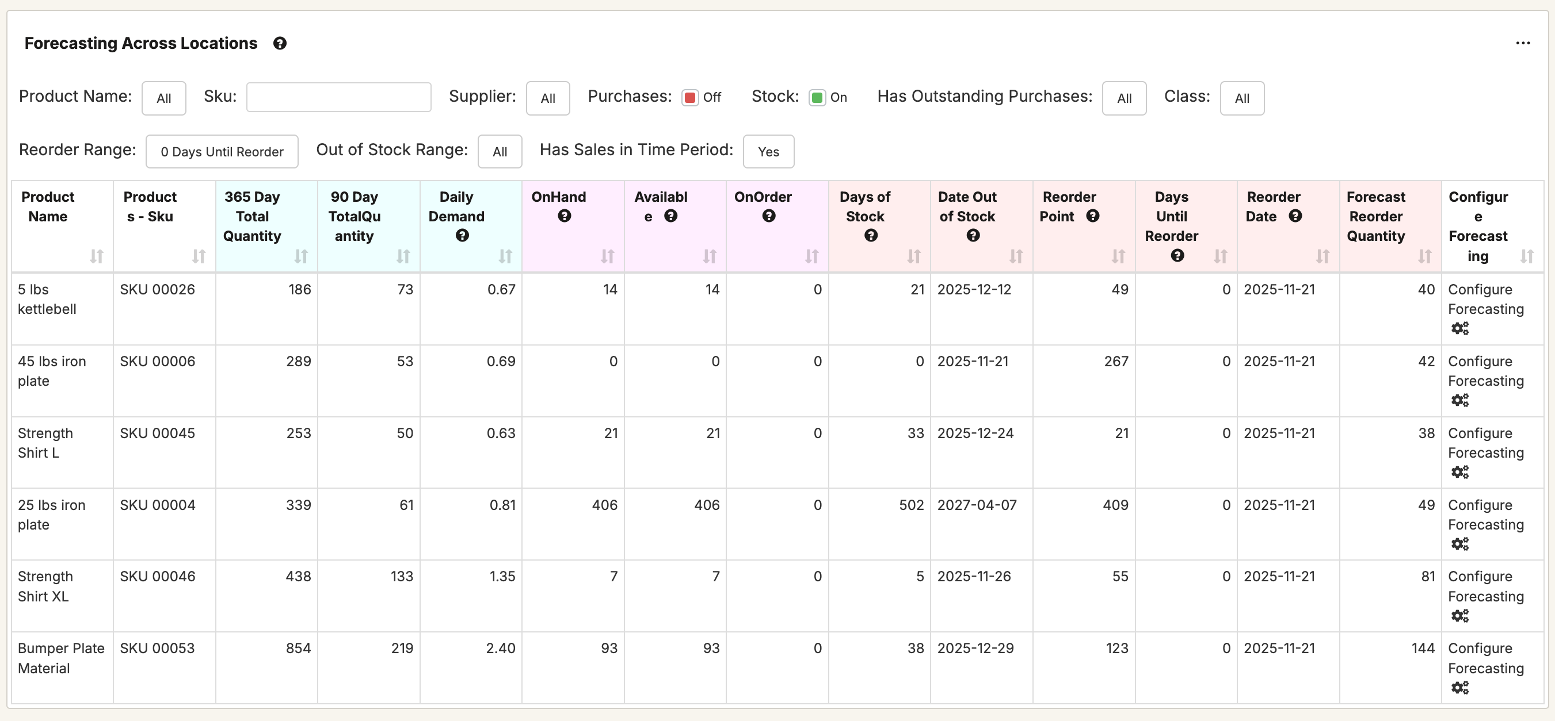This screenshot has width=1555, height=721.
Task: Toggle the Purchases Off switch
Action: pos(690,98)
